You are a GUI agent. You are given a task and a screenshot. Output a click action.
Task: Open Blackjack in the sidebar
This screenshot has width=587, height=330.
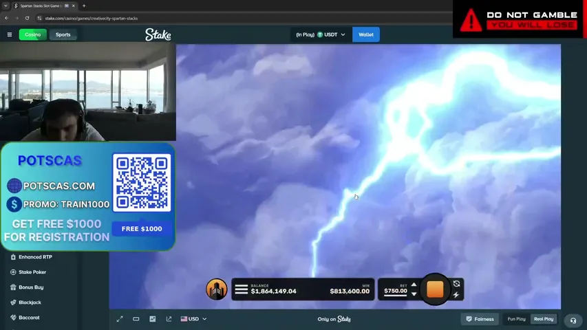30,302
